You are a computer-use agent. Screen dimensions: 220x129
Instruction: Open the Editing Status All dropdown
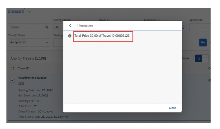(x=58, y=27)
